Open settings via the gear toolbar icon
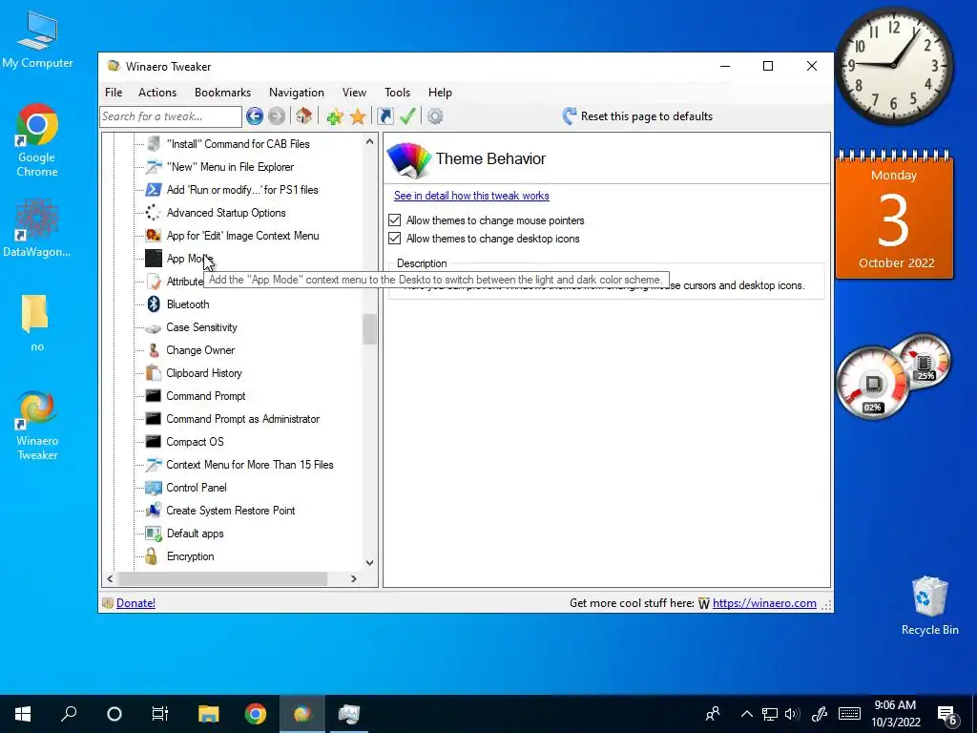 pos(435,115)
